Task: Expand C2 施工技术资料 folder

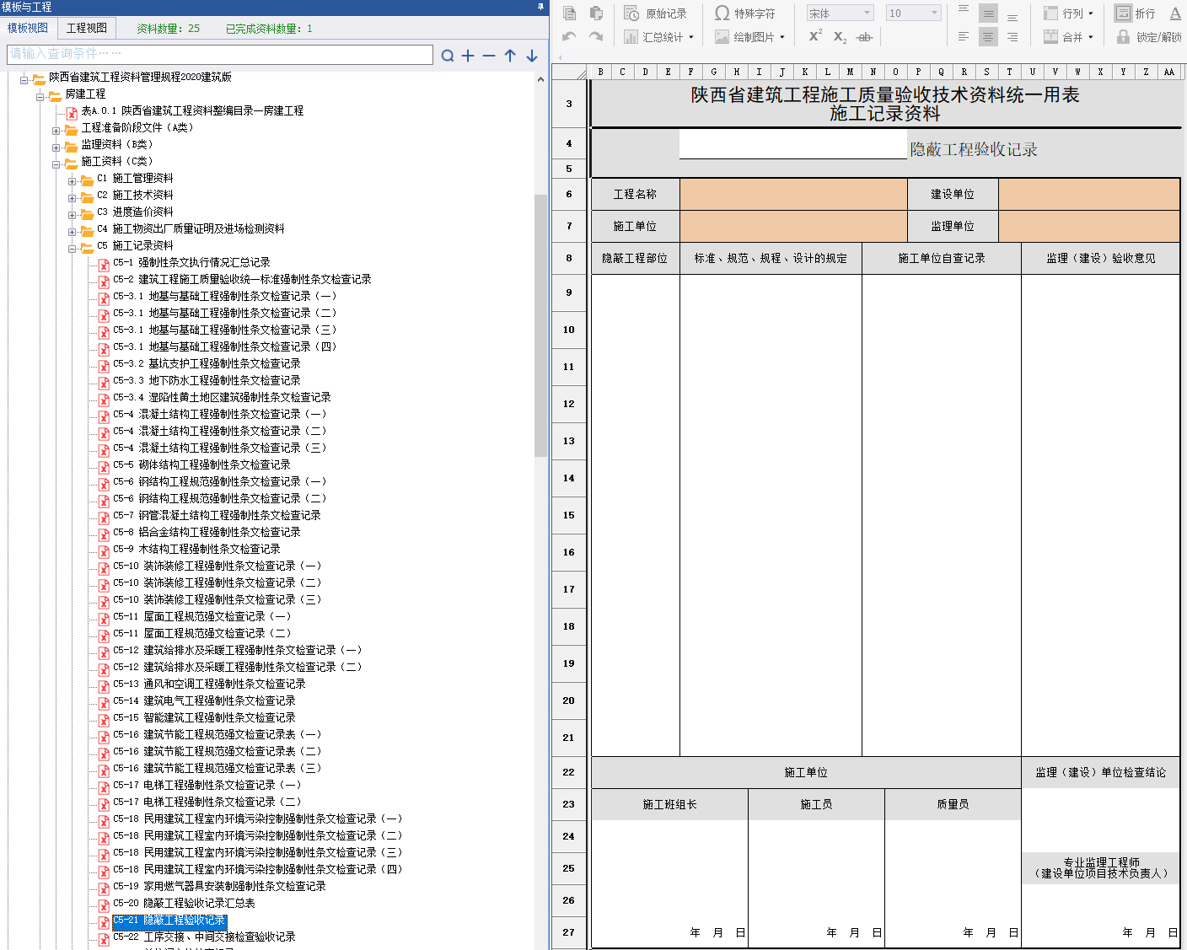Action: (73, 198)
